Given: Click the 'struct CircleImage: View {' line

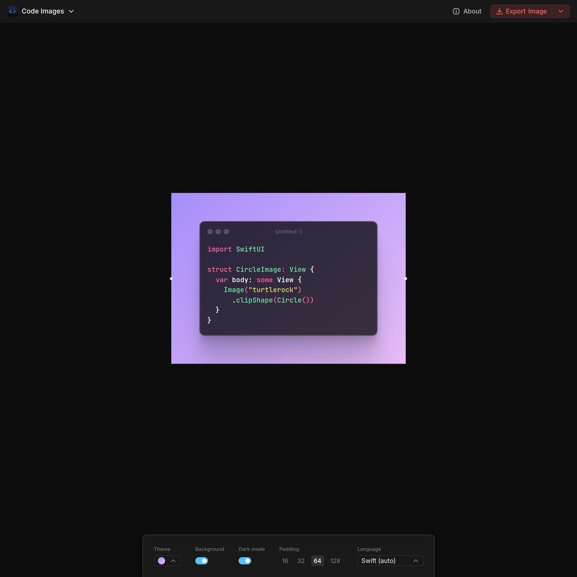Looking at the screenshot, I should coord(261,269).
